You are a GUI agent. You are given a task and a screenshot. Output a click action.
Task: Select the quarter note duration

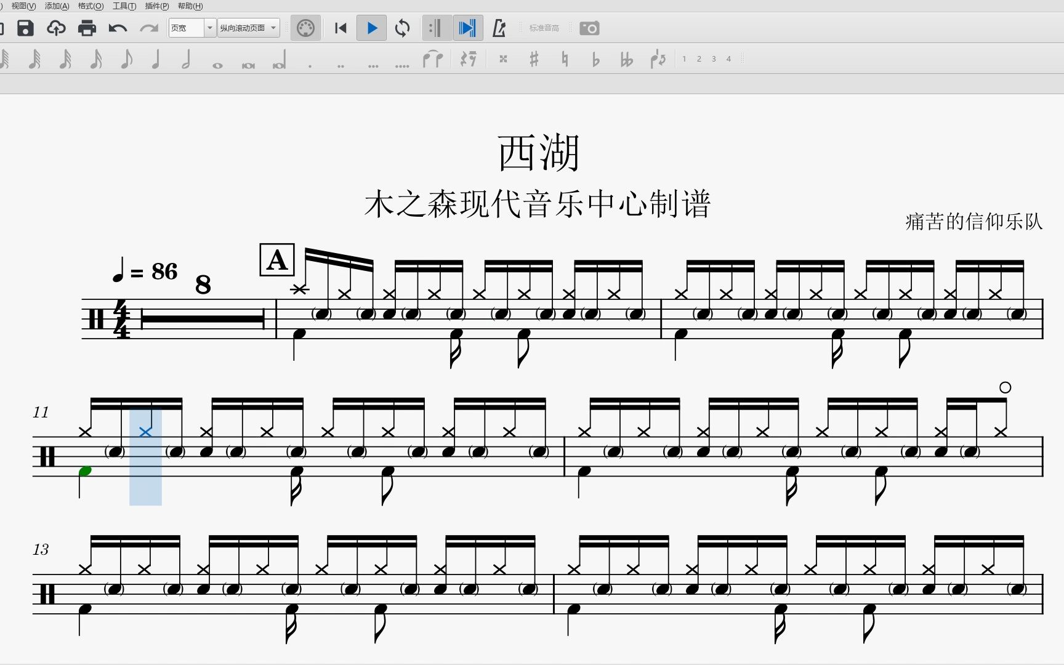(x=156, y=58)
